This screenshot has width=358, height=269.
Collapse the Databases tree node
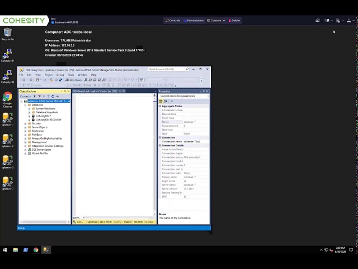click(x=25, y=105)
